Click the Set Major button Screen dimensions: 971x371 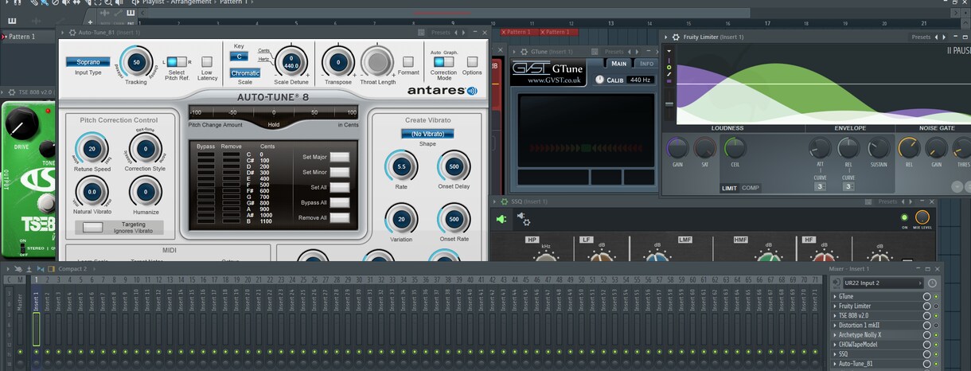340,157
